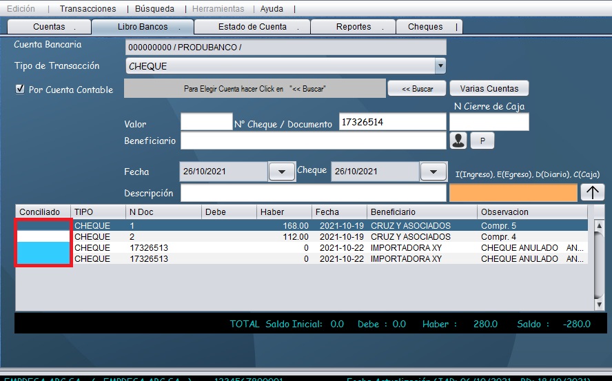The image size is (612, 381).
Task: Click the table scrollbar down arrow
Action: 599,304
